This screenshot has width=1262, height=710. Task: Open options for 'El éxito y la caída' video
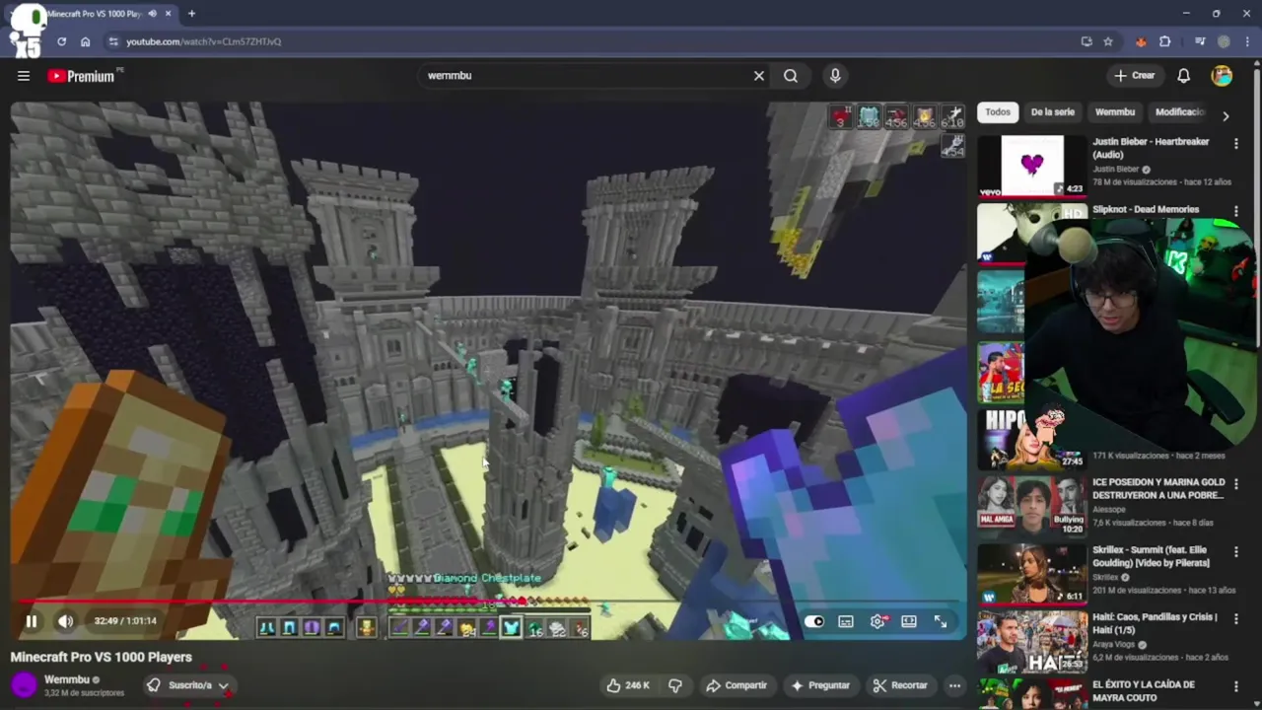[1235, 687]
